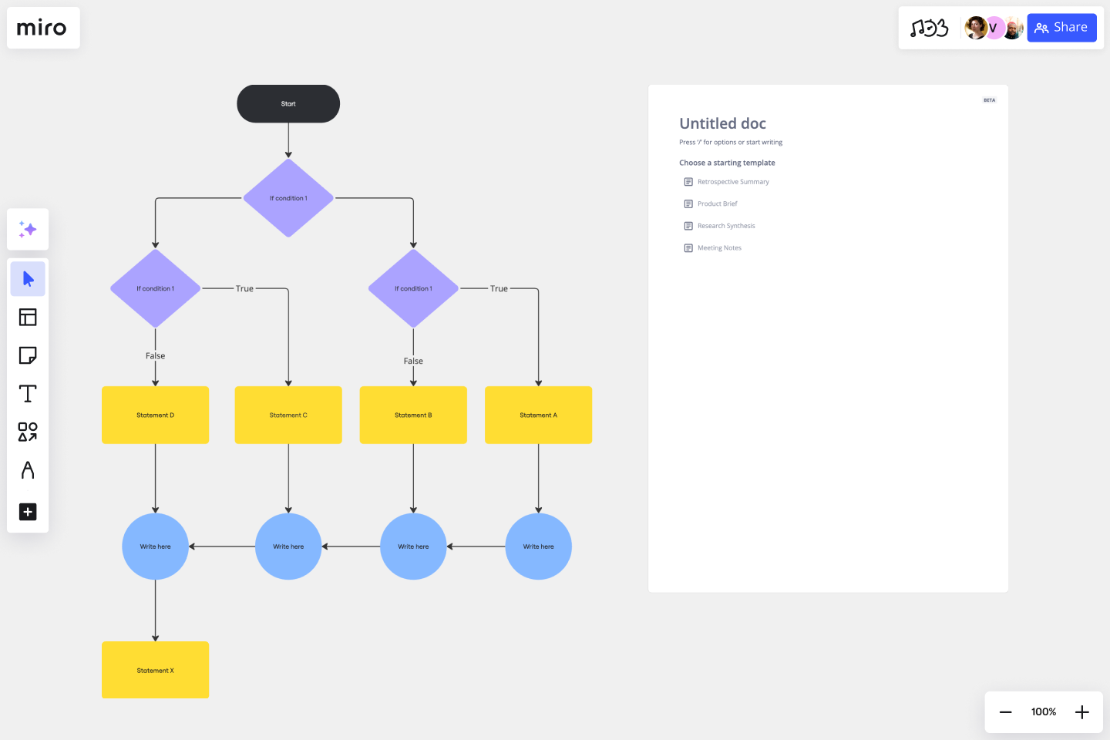Click the Miro logo
The height and width of the screenshot is (740, 1110).
click(43, 28)
